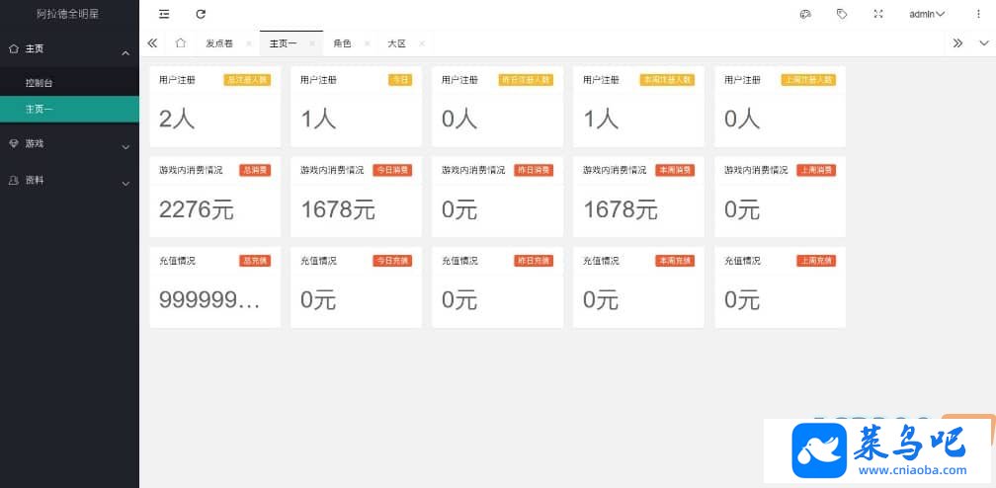Screen dimensions: 996x488
Task: Expand the 资料 sidebar menu
Action: tap(69, 181)
